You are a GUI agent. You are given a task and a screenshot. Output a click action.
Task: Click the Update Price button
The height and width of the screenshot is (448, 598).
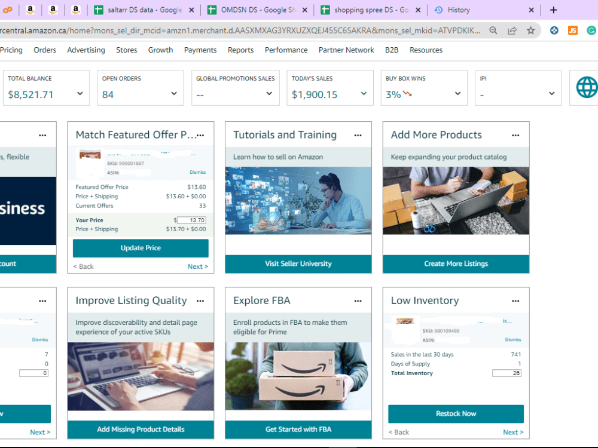141,248
